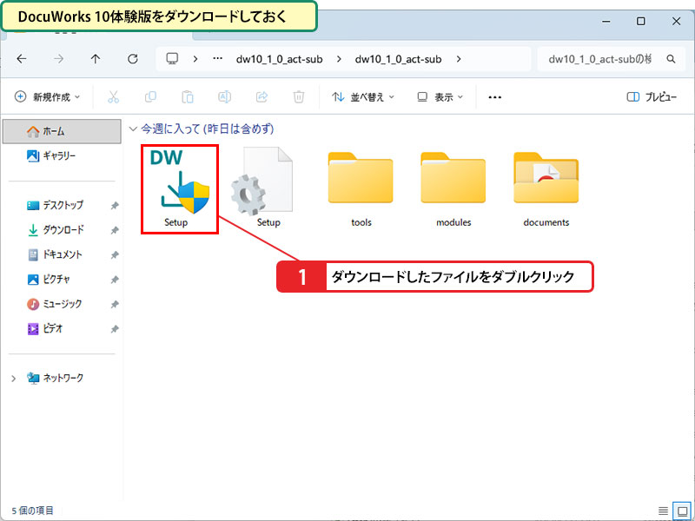Click the This PC monitor icon in address bar
The height and width of the screenshot is (521, 695).
[x=172, y=58]
